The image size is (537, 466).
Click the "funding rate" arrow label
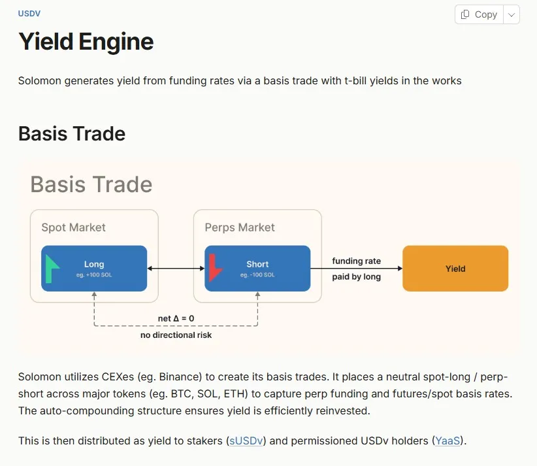pos(356,261)
